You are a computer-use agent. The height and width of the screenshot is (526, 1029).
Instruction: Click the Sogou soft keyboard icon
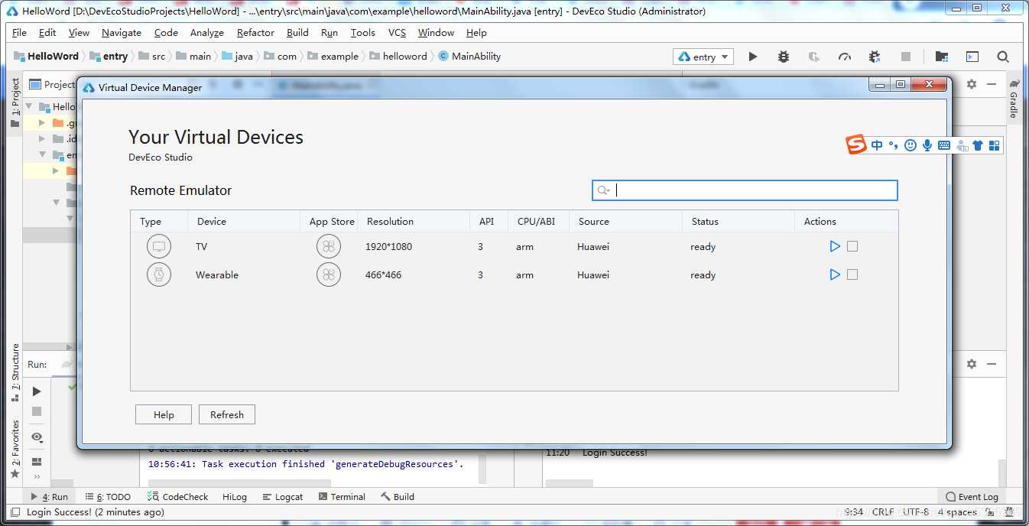[x=944, y=145]
